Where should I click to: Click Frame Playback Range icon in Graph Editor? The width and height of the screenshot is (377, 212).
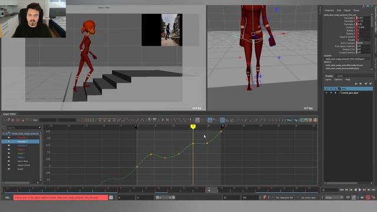(87, 120)
